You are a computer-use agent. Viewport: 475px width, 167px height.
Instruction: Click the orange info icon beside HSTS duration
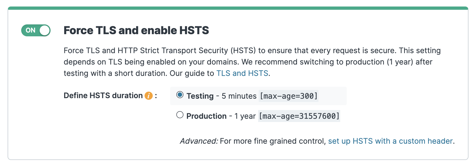pyautogui.click(x=148, y=96)
